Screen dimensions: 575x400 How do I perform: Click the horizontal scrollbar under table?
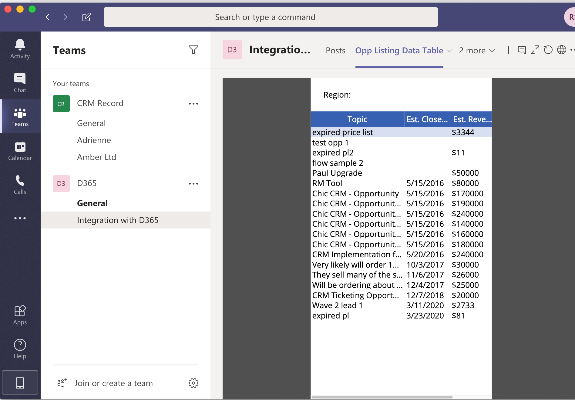(x=382, y=397)
